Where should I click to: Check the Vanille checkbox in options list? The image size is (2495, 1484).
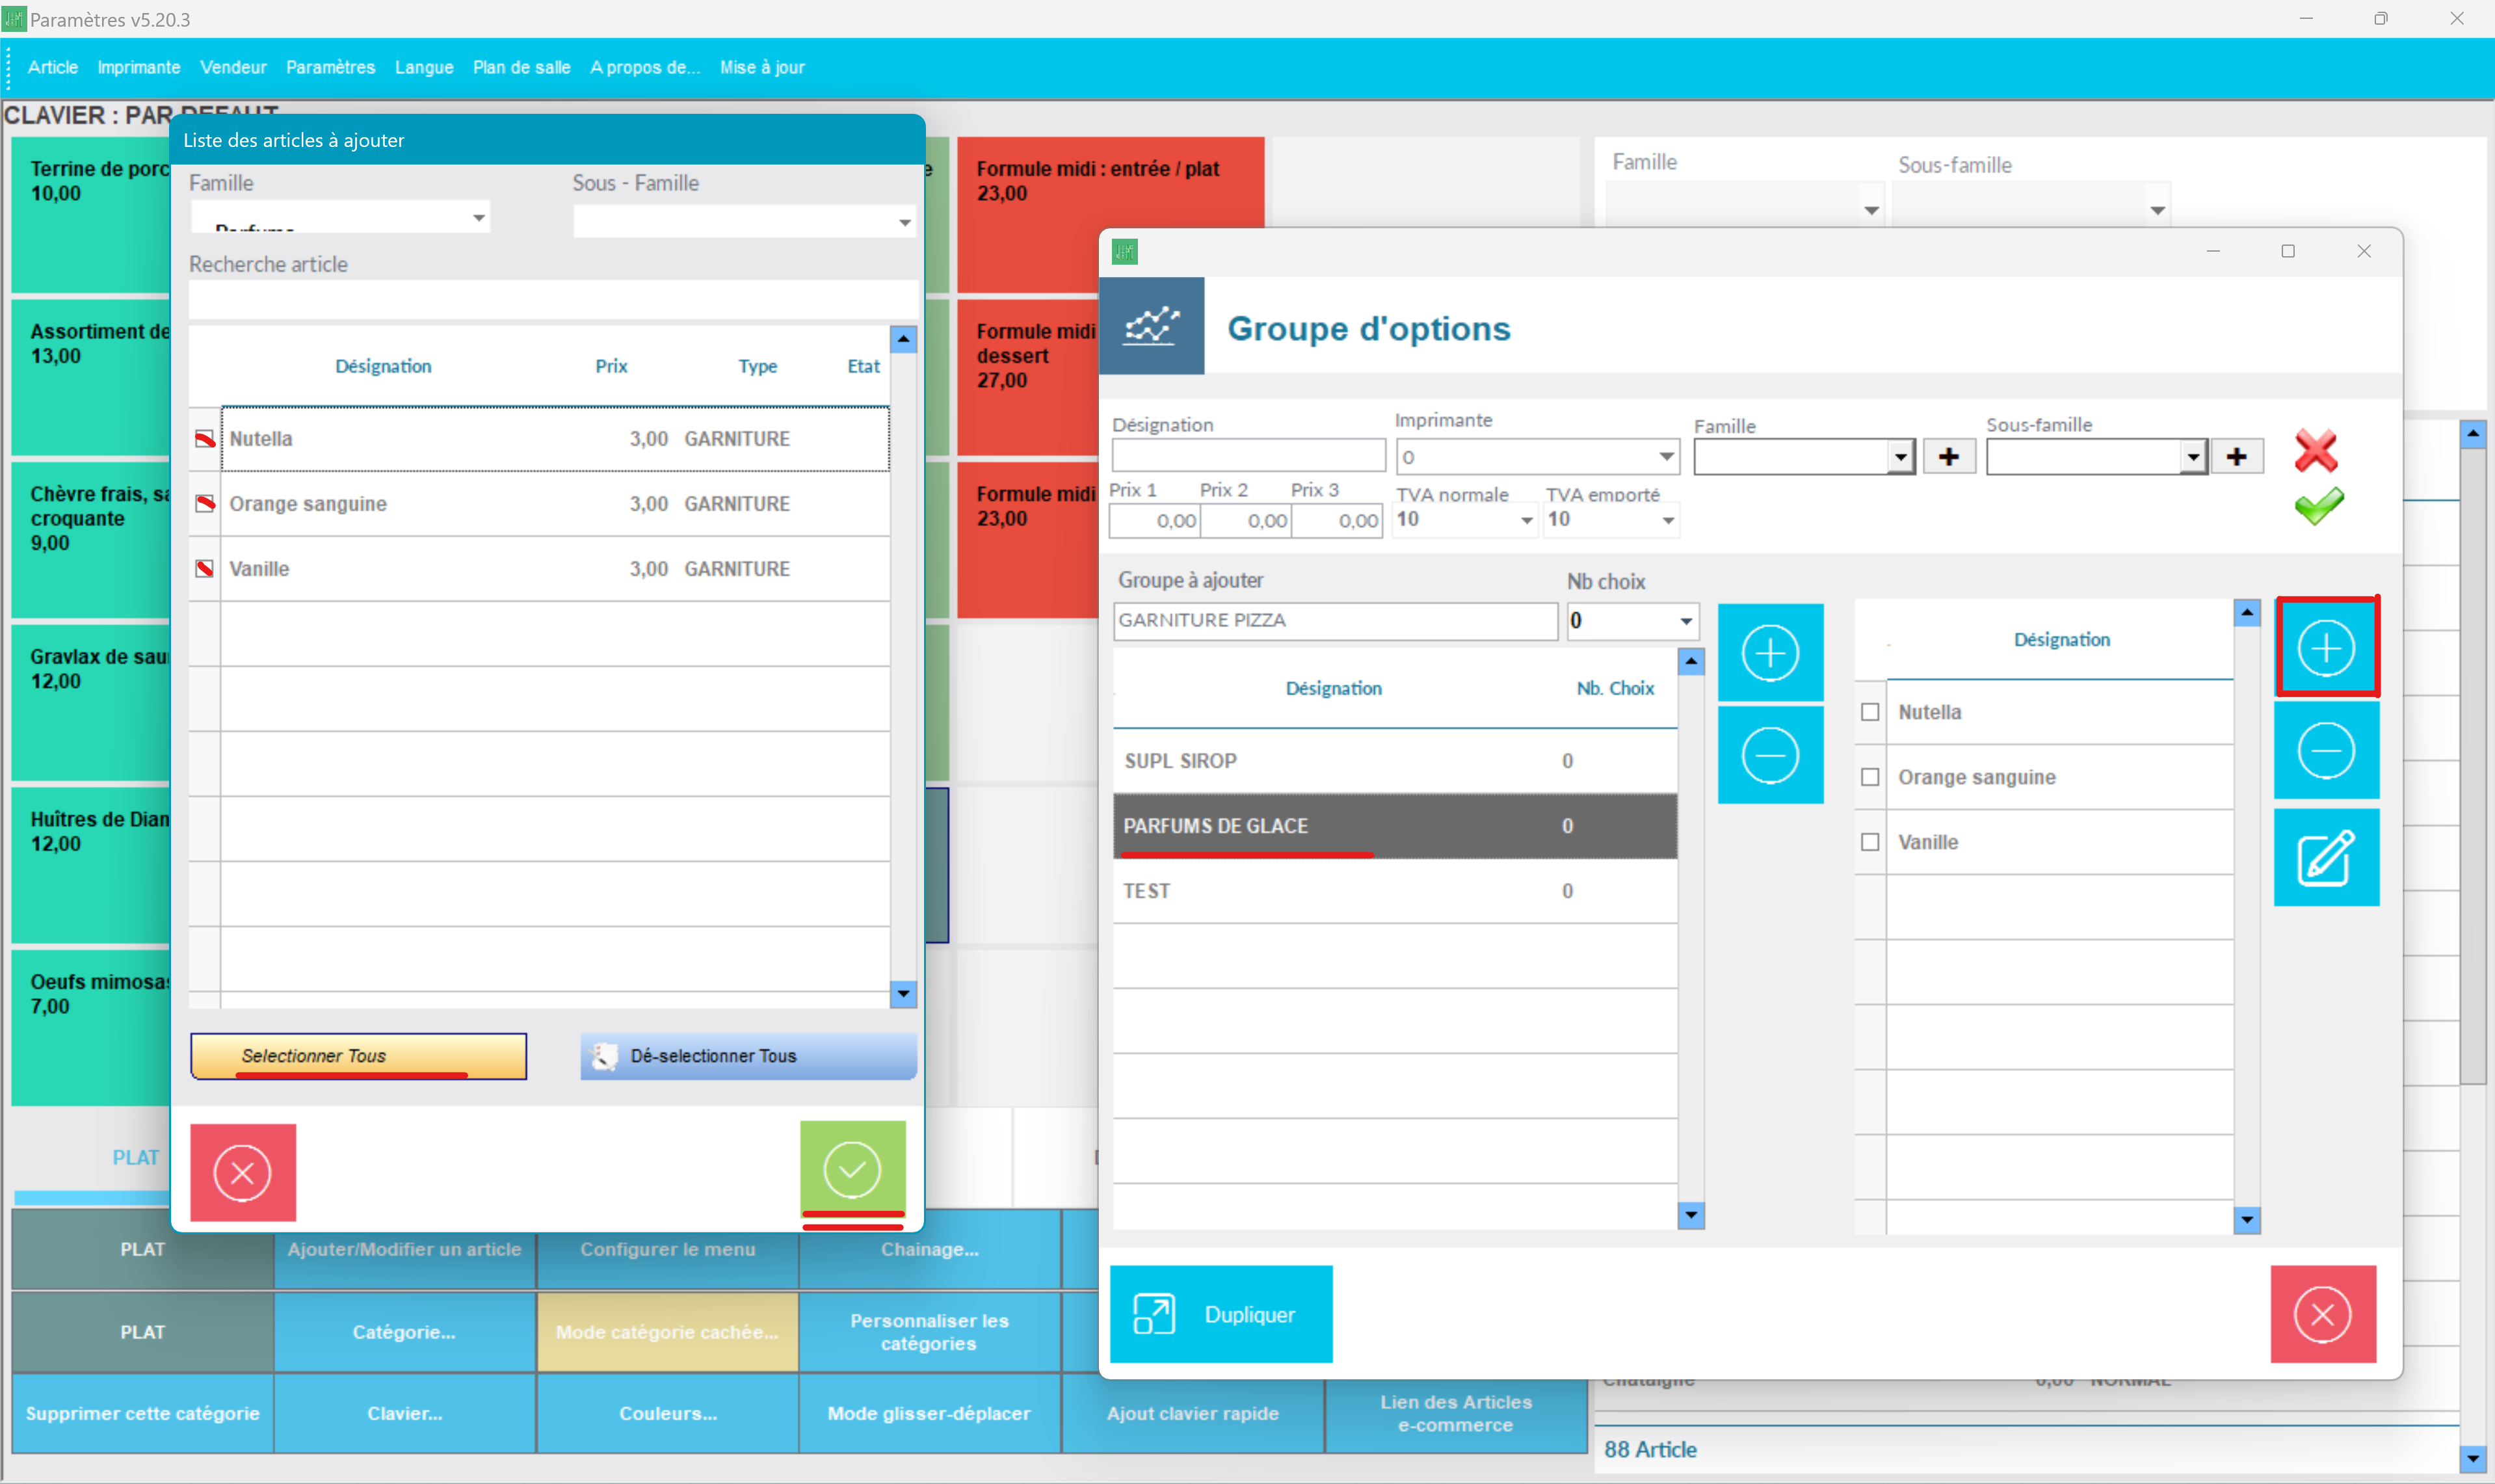1870,842
